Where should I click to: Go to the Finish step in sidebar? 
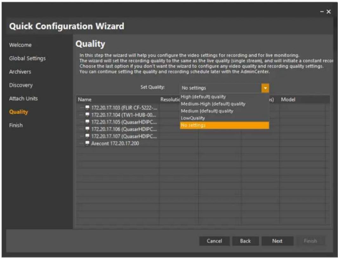point(16,125)
